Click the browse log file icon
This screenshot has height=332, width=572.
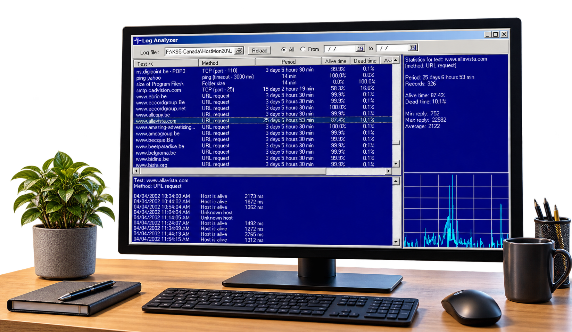click(239, 51)
